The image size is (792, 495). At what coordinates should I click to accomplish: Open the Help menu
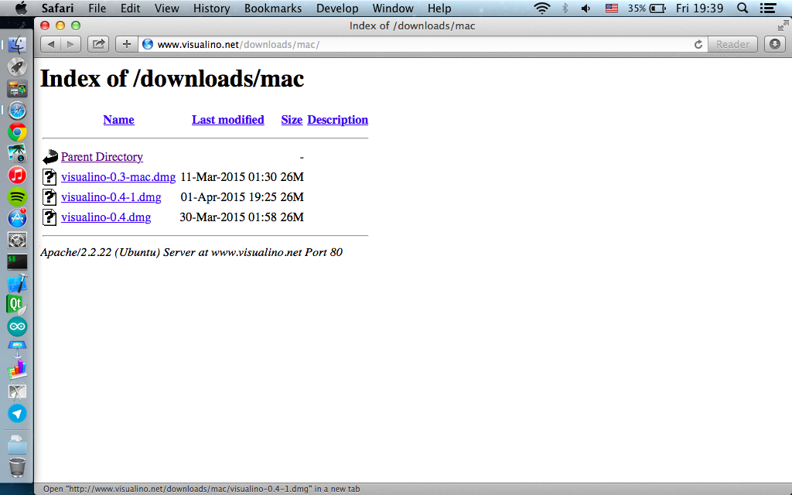coord(439,8)
